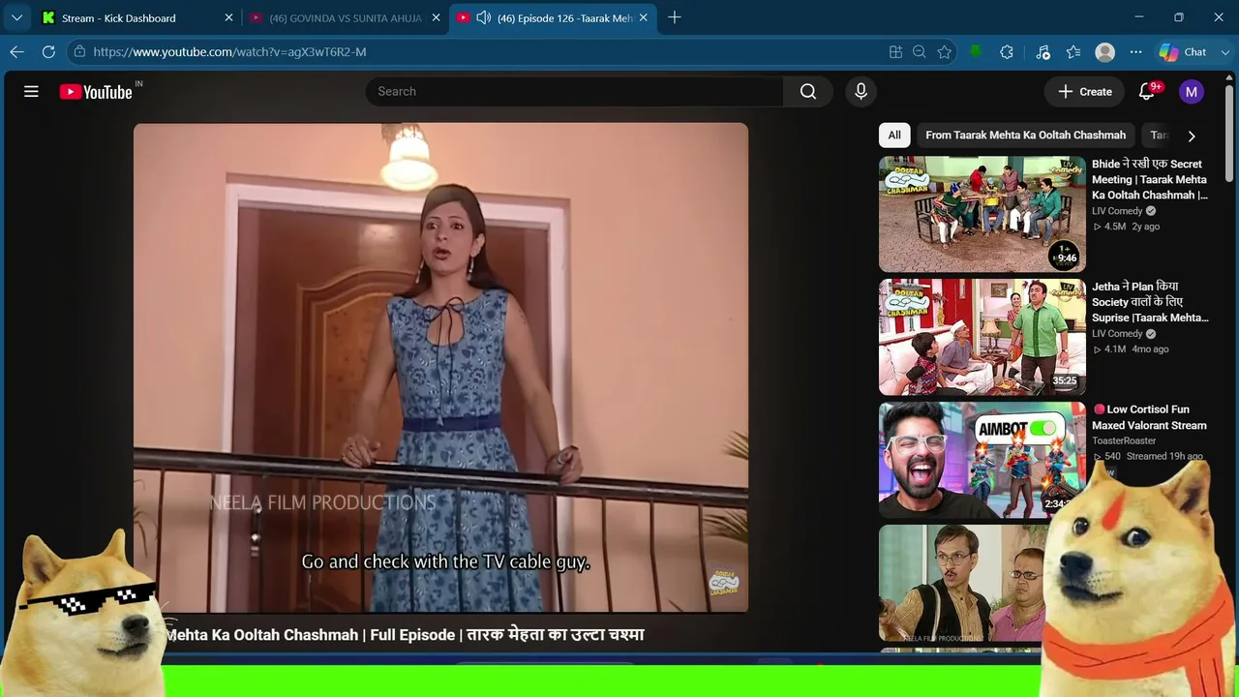Click the Create button
Image resolution: width=1239 pixels, height=697 pixels.
point(1084,92)
